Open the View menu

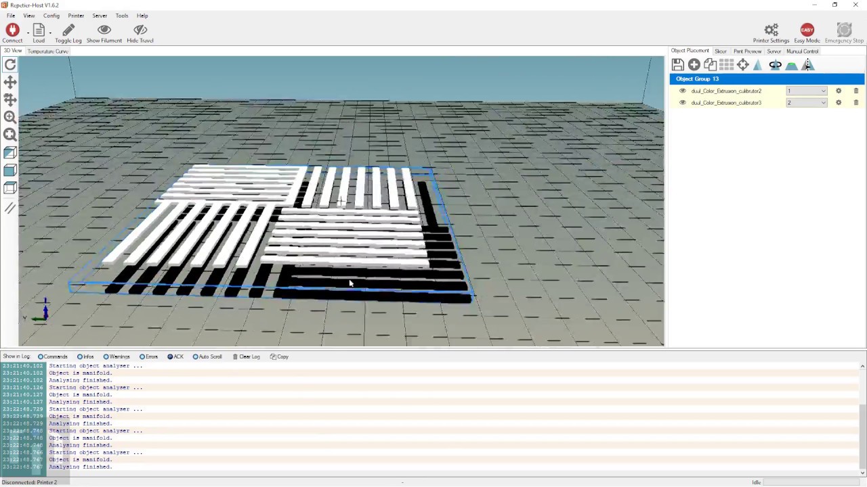(29, 16)
